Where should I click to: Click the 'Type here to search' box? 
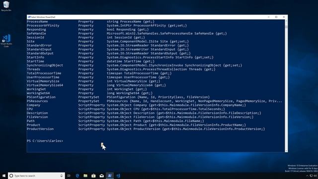tap(36, 176)
